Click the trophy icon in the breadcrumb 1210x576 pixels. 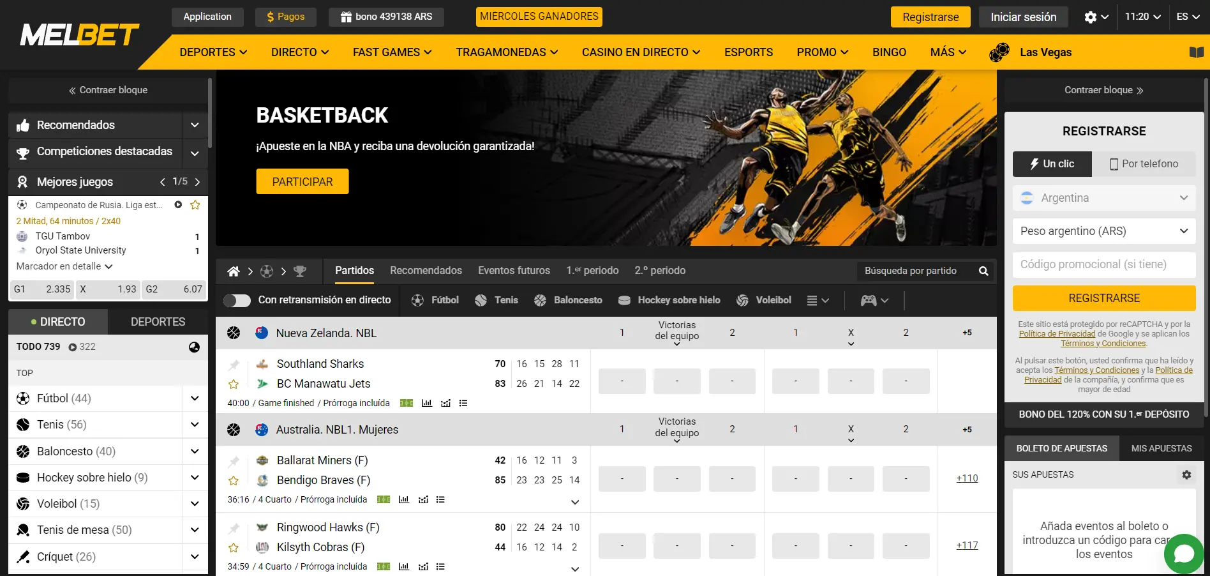tap(300, 271)
